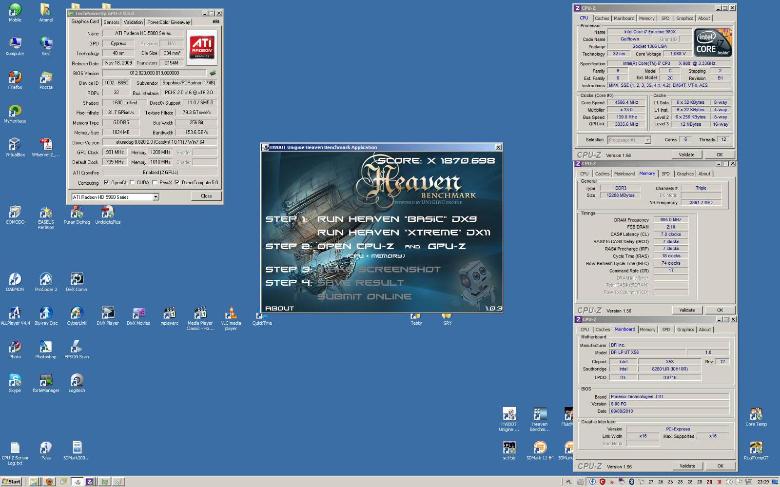Click the GPU-Z link in step 2
Viewport: 780px width, 487px height.
tap(447, 246)
